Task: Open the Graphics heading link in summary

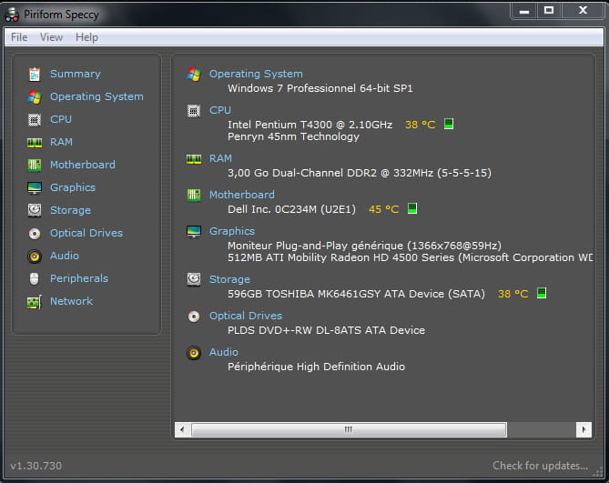Action: [232, 231]
